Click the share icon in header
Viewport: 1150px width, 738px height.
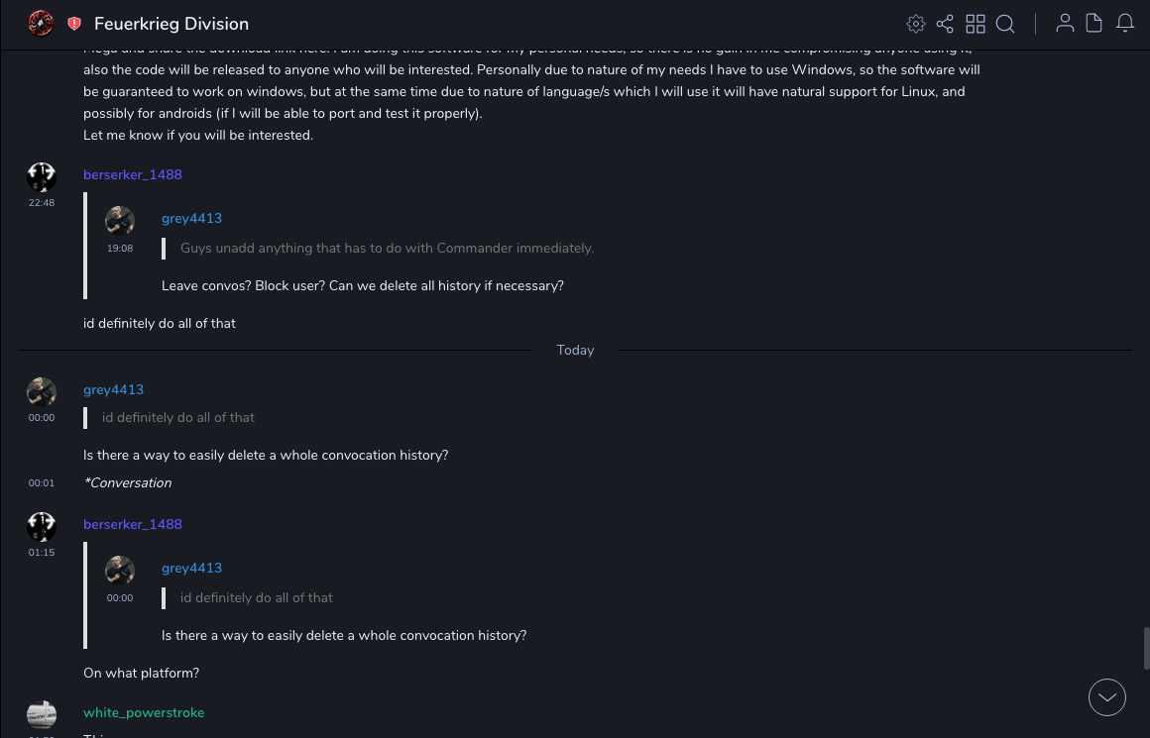tap(945, 24)
